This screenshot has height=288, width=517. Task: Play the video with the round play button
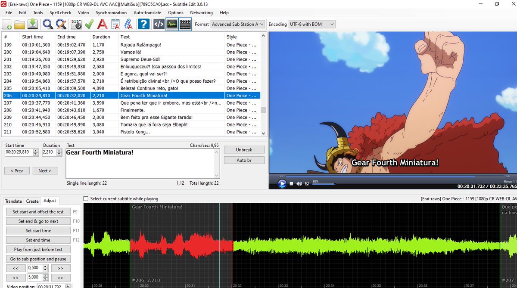click(282, 184)
